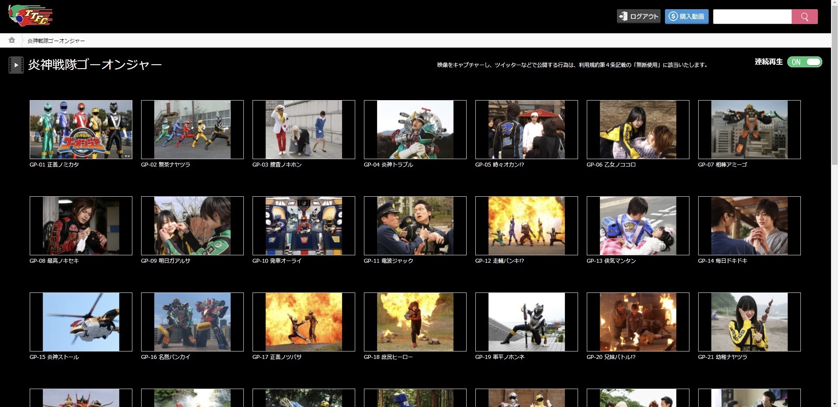Log out with ログアウト button
838x407 pixels.
[638, 17]
